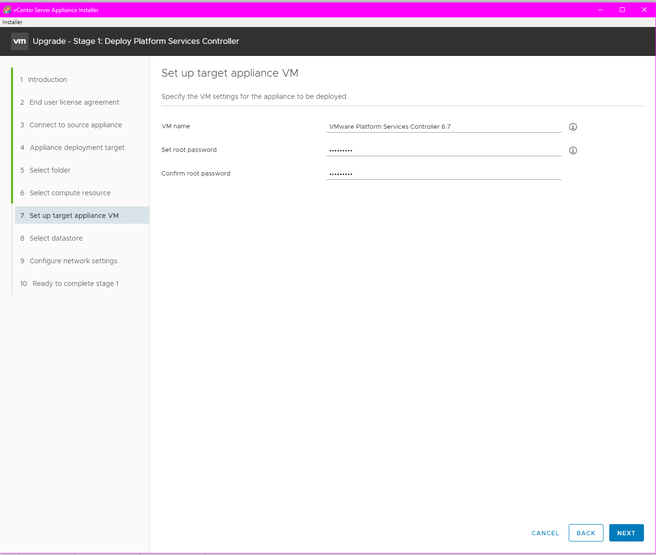
Task: Click the vCenter installer icon in title bar
Action: (5, 9)
